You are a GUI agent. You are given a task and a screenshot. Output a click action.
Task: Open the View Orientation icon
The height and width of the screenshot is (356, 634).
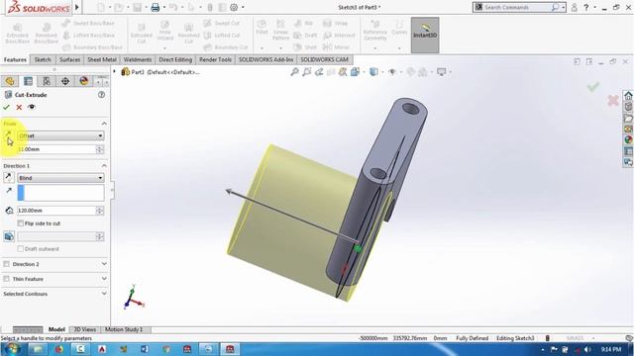pyautogui.click(x=356, y=72)
